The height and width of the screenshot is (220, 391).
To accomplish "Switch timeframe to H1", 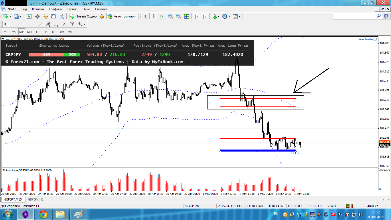I will click(x=38, y=32).
